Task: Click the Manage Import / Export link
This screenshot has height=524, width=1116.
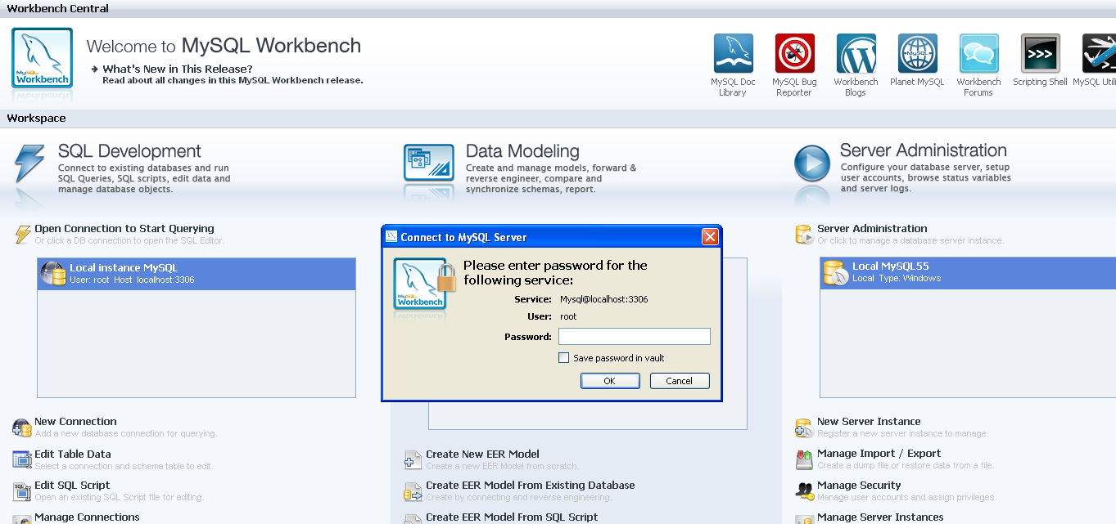Action: (x=879, y=454)
